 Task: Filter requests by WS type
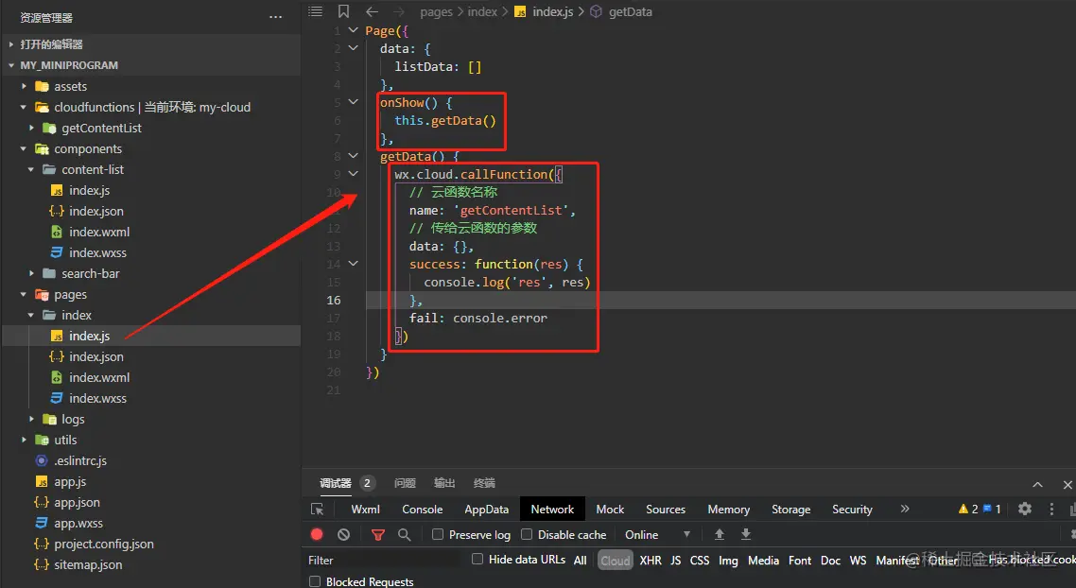pyautogui.click(x=858, y=561)
